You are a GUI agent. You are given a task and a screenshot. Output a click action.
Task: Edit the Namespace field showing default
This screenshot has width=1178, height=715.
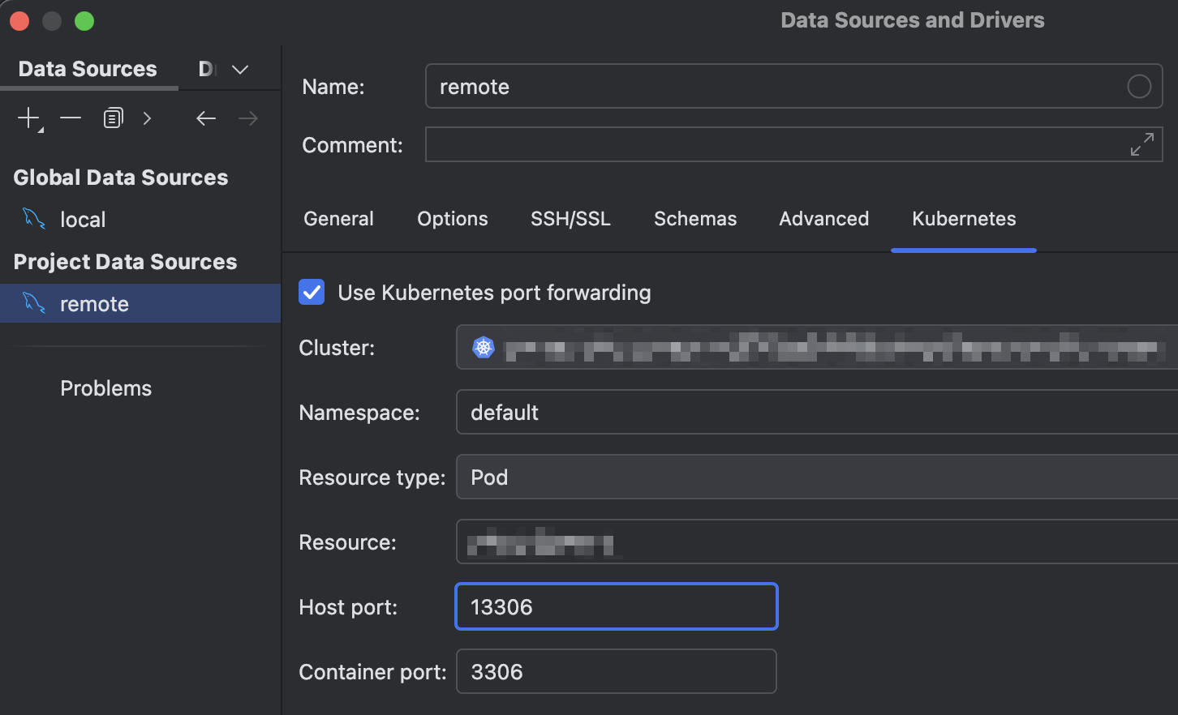click(x=817, y=412)
